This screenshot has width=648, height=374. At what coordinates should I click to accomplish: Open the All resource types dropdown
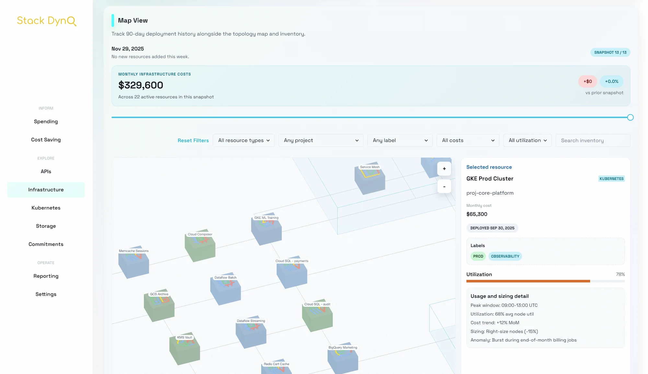[244, 140]
